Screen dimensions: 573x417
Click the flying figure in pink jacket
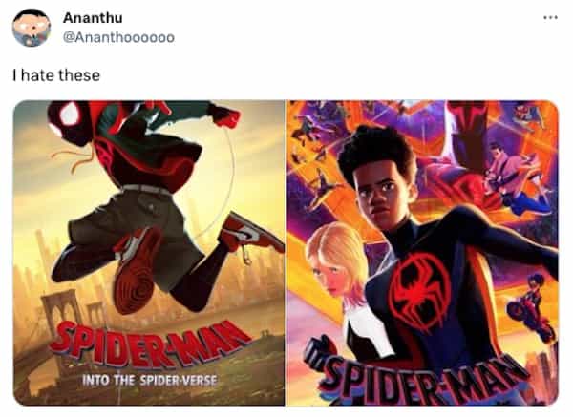pos(516,178)
